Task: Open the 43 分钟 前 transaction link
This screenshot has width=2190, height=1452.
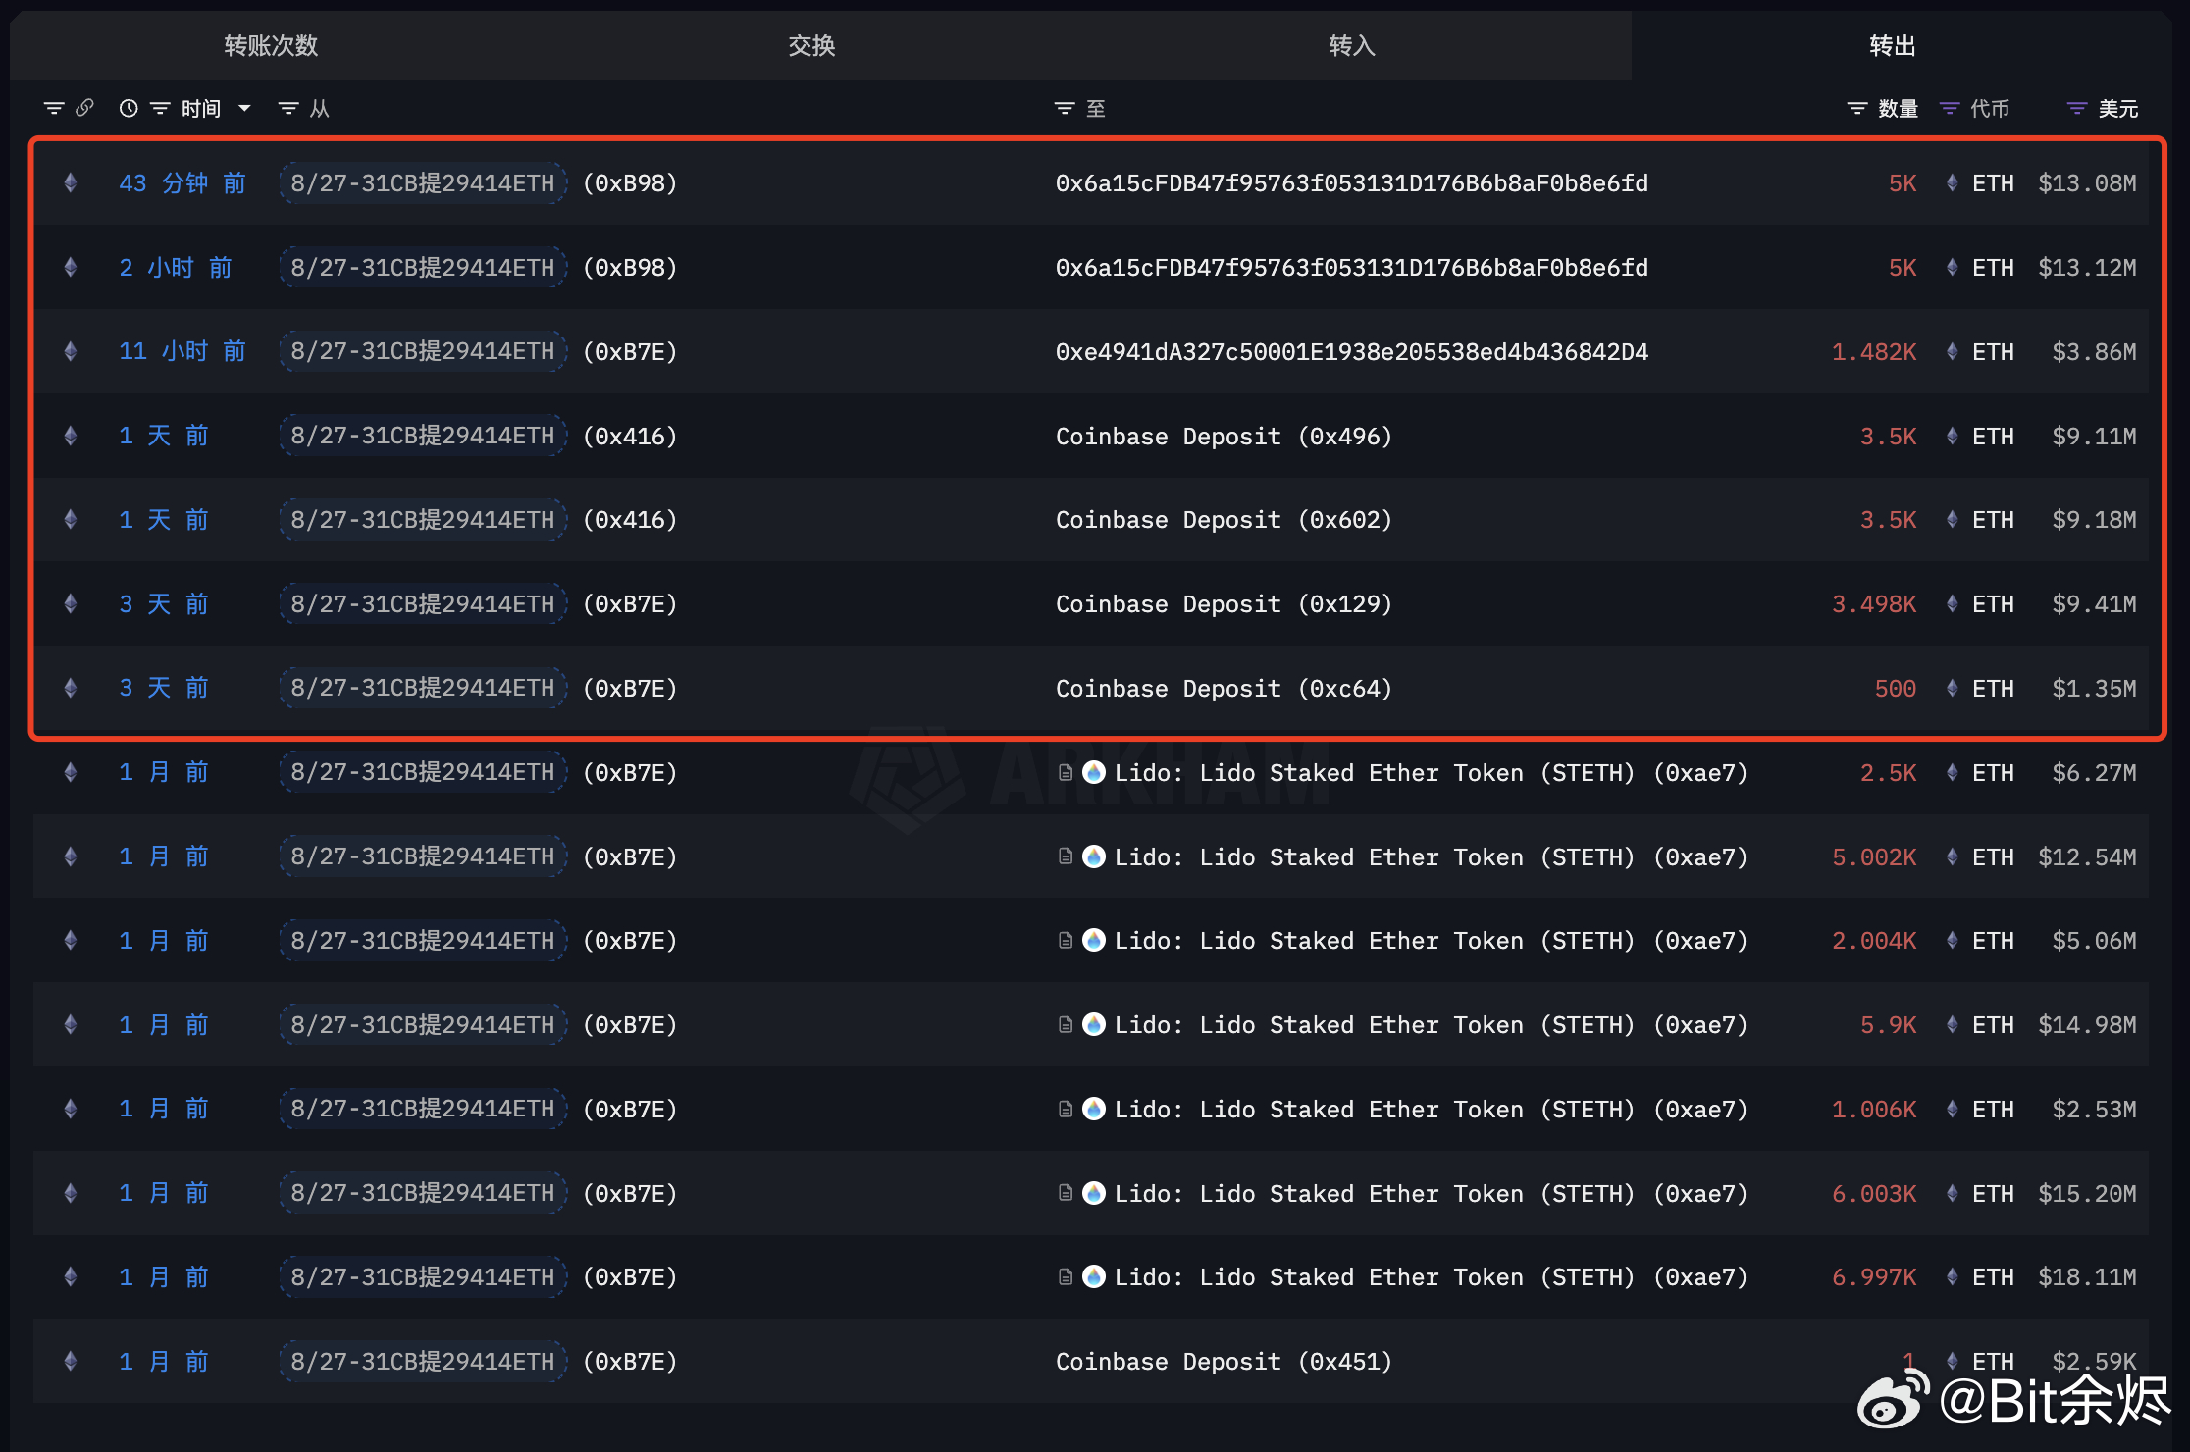Action: [182, 183]
